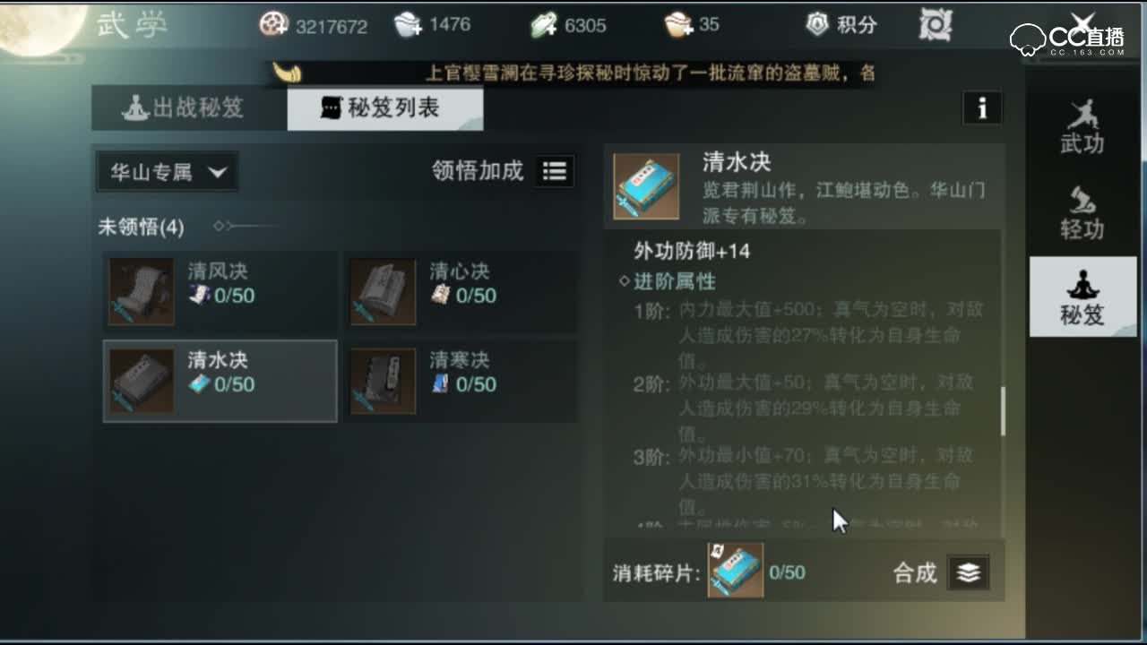The image size is (1147, 645).
Task: Add more silver coins via plus icon
Action: coord(274,25)
